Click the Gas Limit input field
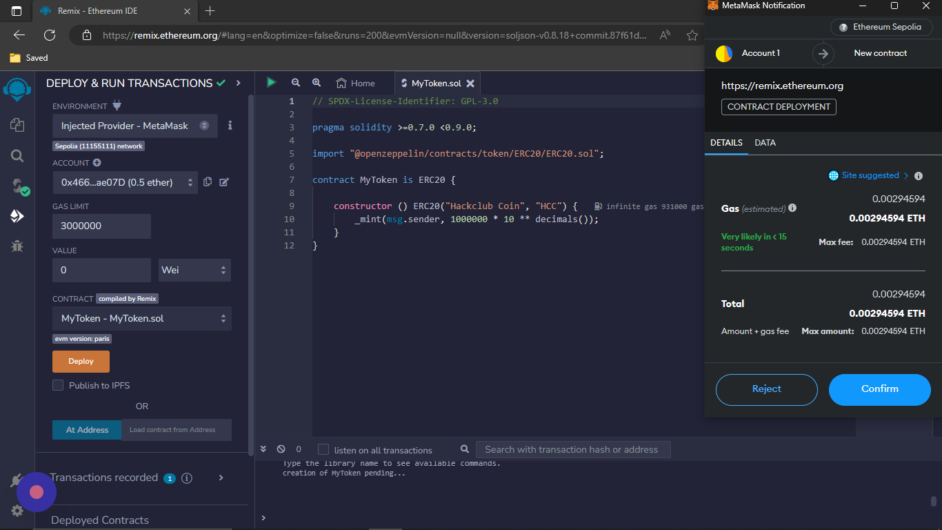Viewport: 942px width, 530px height. (101, 226)
